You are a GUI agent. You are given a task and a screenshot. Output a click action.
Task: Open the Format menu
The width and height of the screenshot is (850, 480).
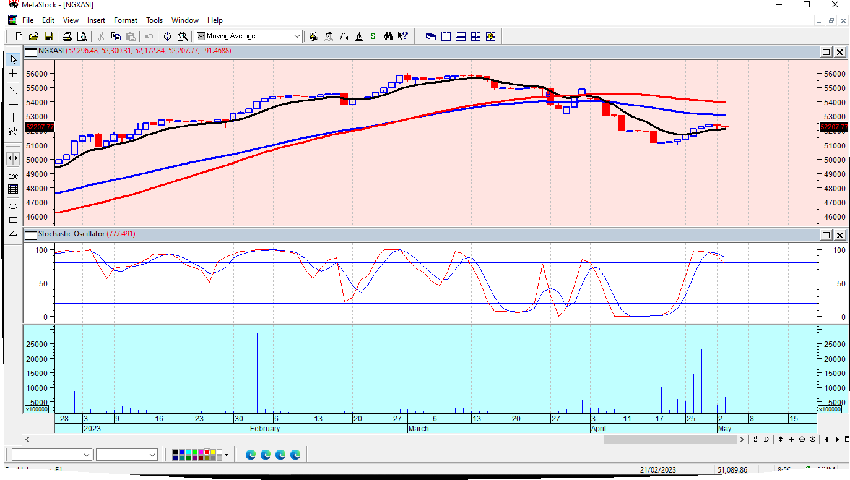[126, 20]
